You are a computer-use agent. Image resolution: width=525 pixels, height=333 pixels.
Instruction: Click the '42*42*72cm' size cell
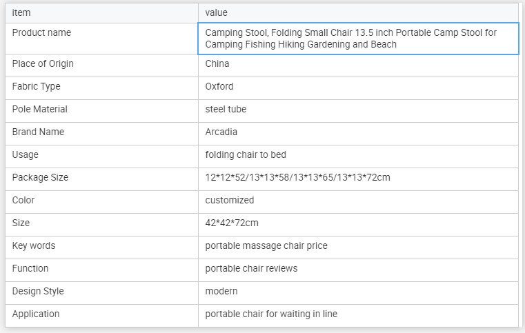point(232,223)
